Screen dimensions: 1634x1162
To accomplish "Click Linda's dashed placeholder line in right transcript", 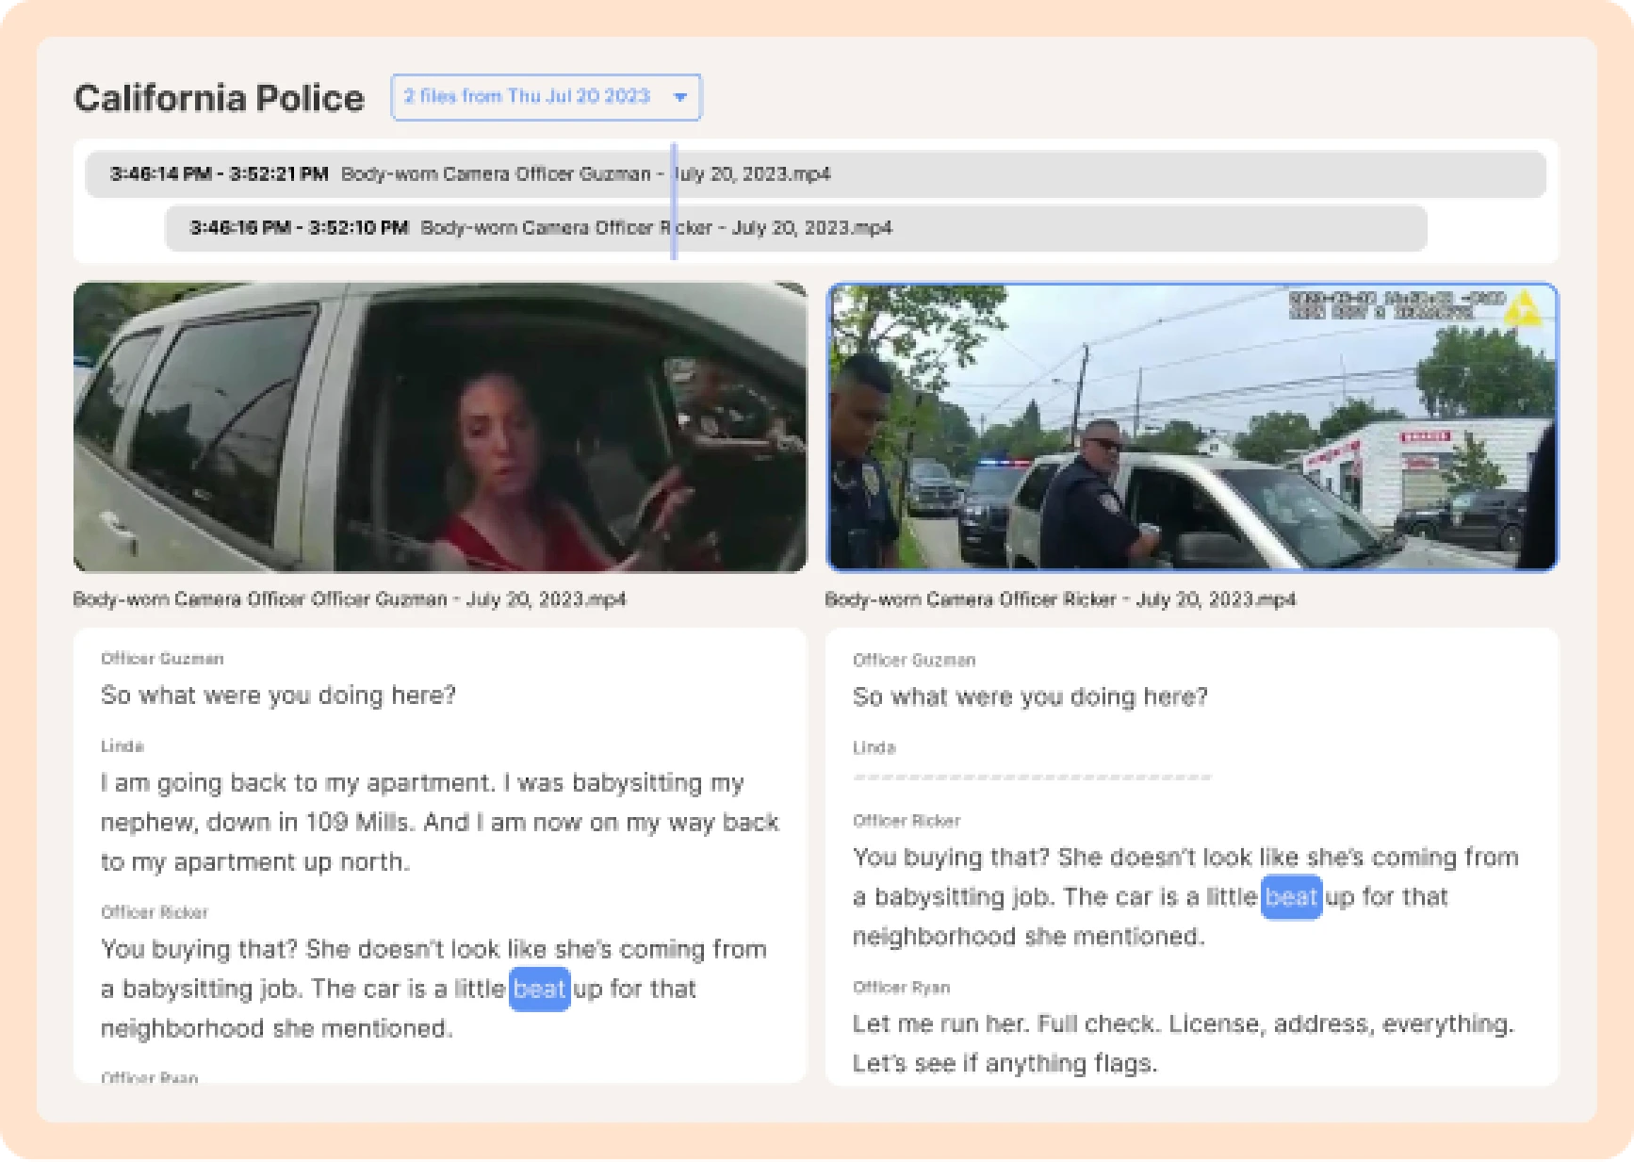I will pyautogui.click(x=1032, y=777).
